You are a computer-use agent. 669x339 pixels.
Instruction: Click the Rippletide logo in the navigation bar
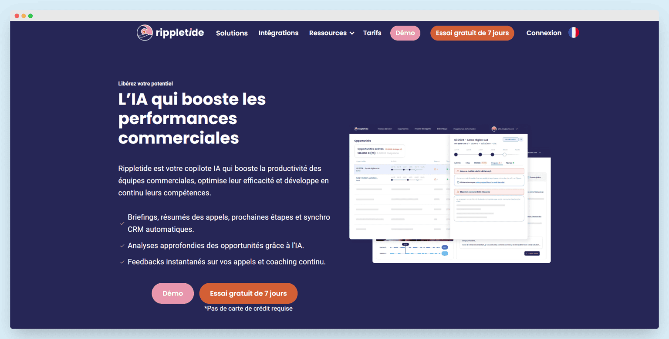pos(170,33)
